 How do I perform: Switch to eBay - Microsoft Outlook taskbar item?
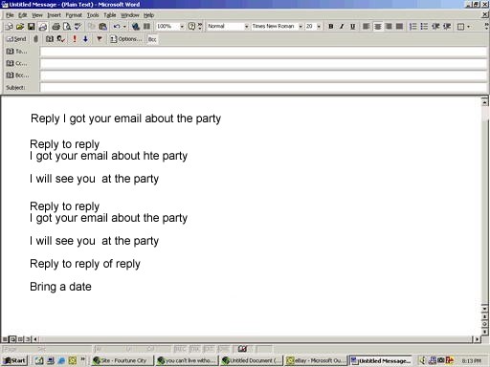(x=316, y=360)
